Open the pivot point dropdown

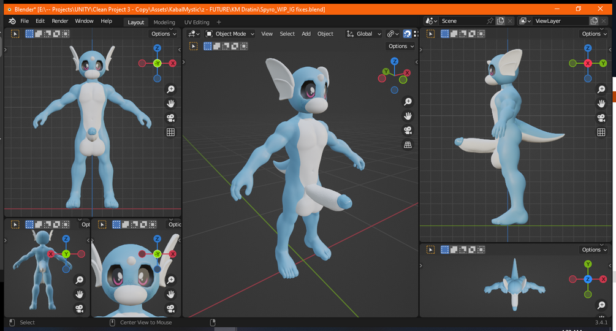[392, 34]
